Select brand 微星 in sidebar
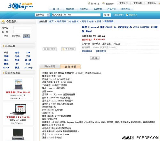160x141 pixels. point(17,68)
